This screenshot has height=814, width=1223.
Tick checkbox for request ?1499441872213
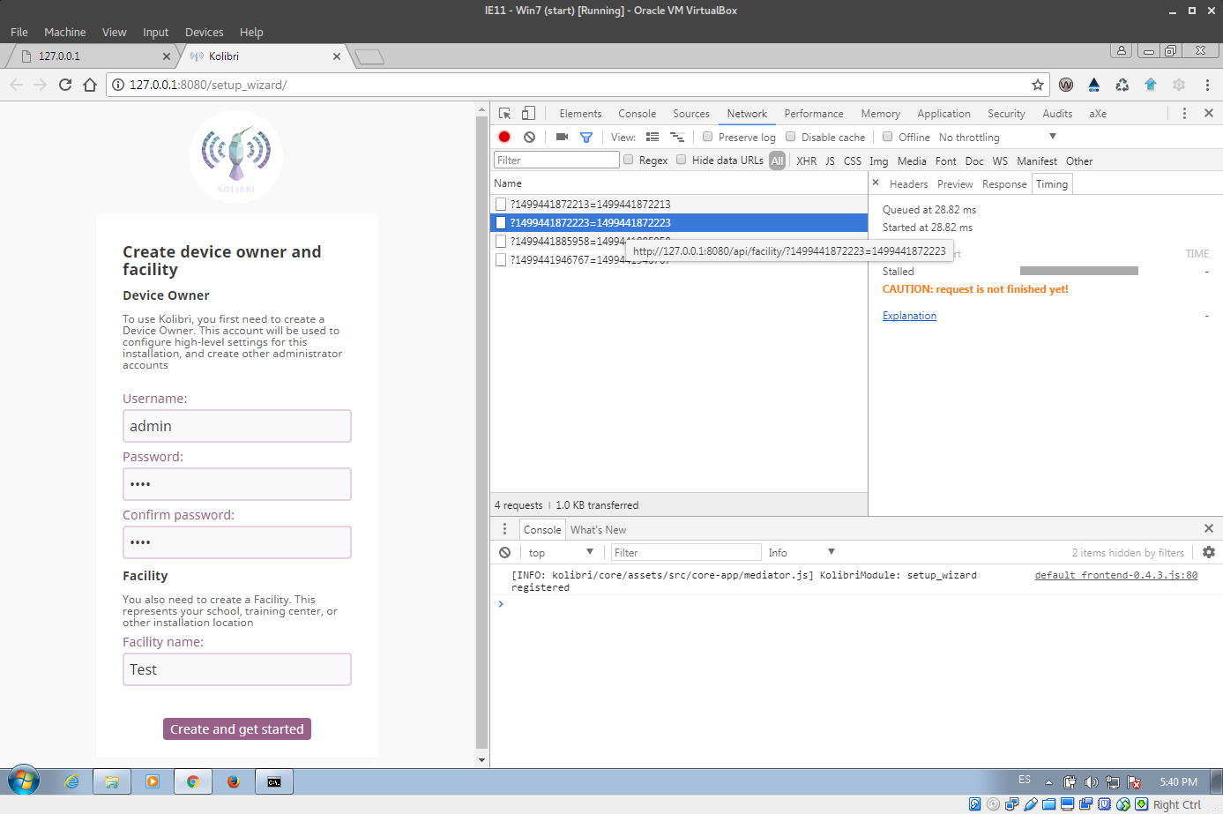click(x=501, y=204)
